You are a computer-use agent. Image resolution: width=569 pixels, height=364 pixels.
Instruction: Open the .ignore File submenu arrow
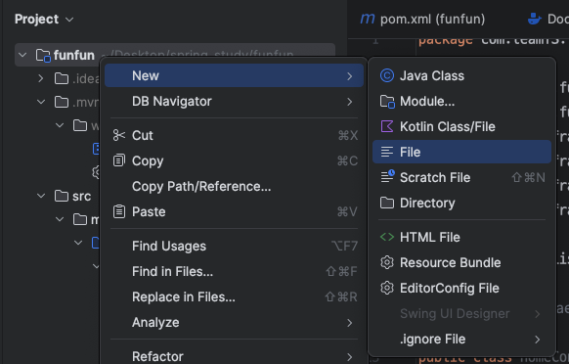[x=537, y=340]
